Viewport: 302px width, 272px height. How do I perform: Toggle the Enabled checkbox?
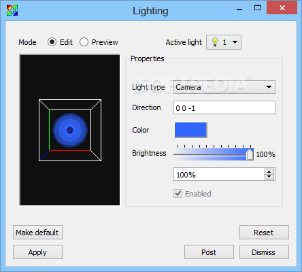click(178, 194)
